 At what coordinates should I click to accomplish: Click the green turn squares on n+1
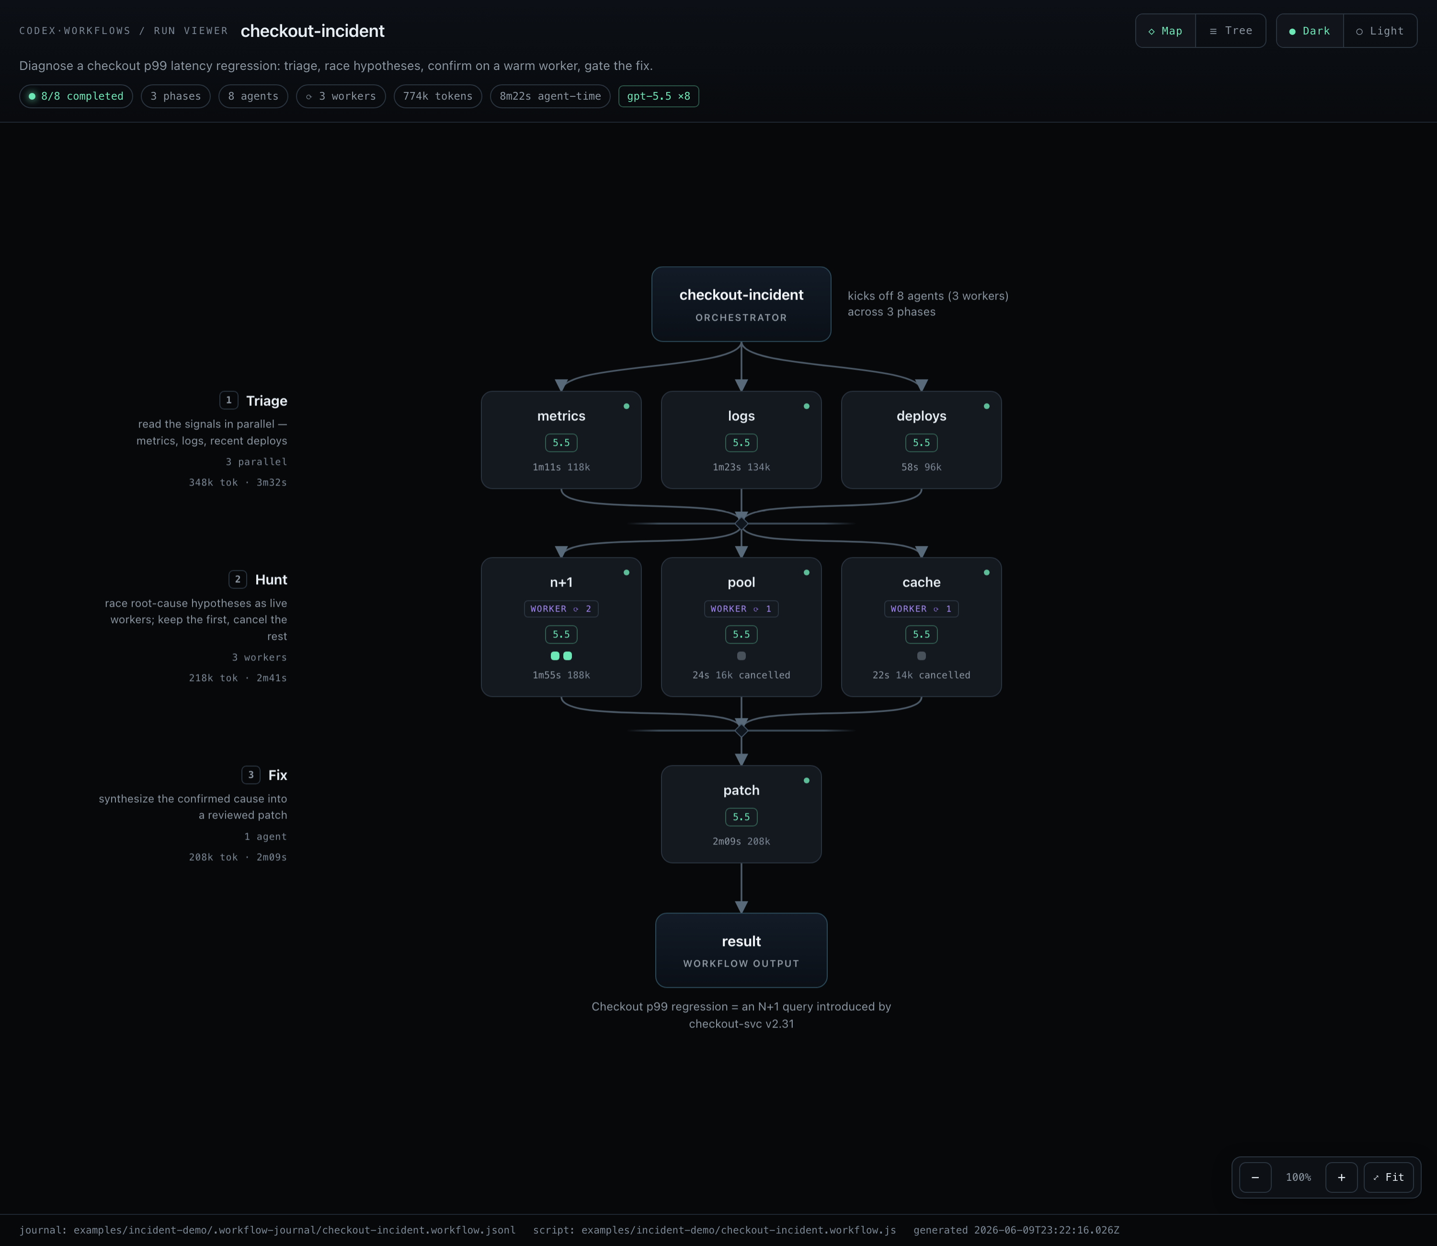561,656
